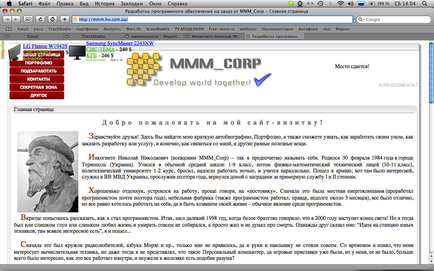Viewport: 434px width, 271px height.
Task: Open the портфолио bookmark
Action: pos(87,29)
